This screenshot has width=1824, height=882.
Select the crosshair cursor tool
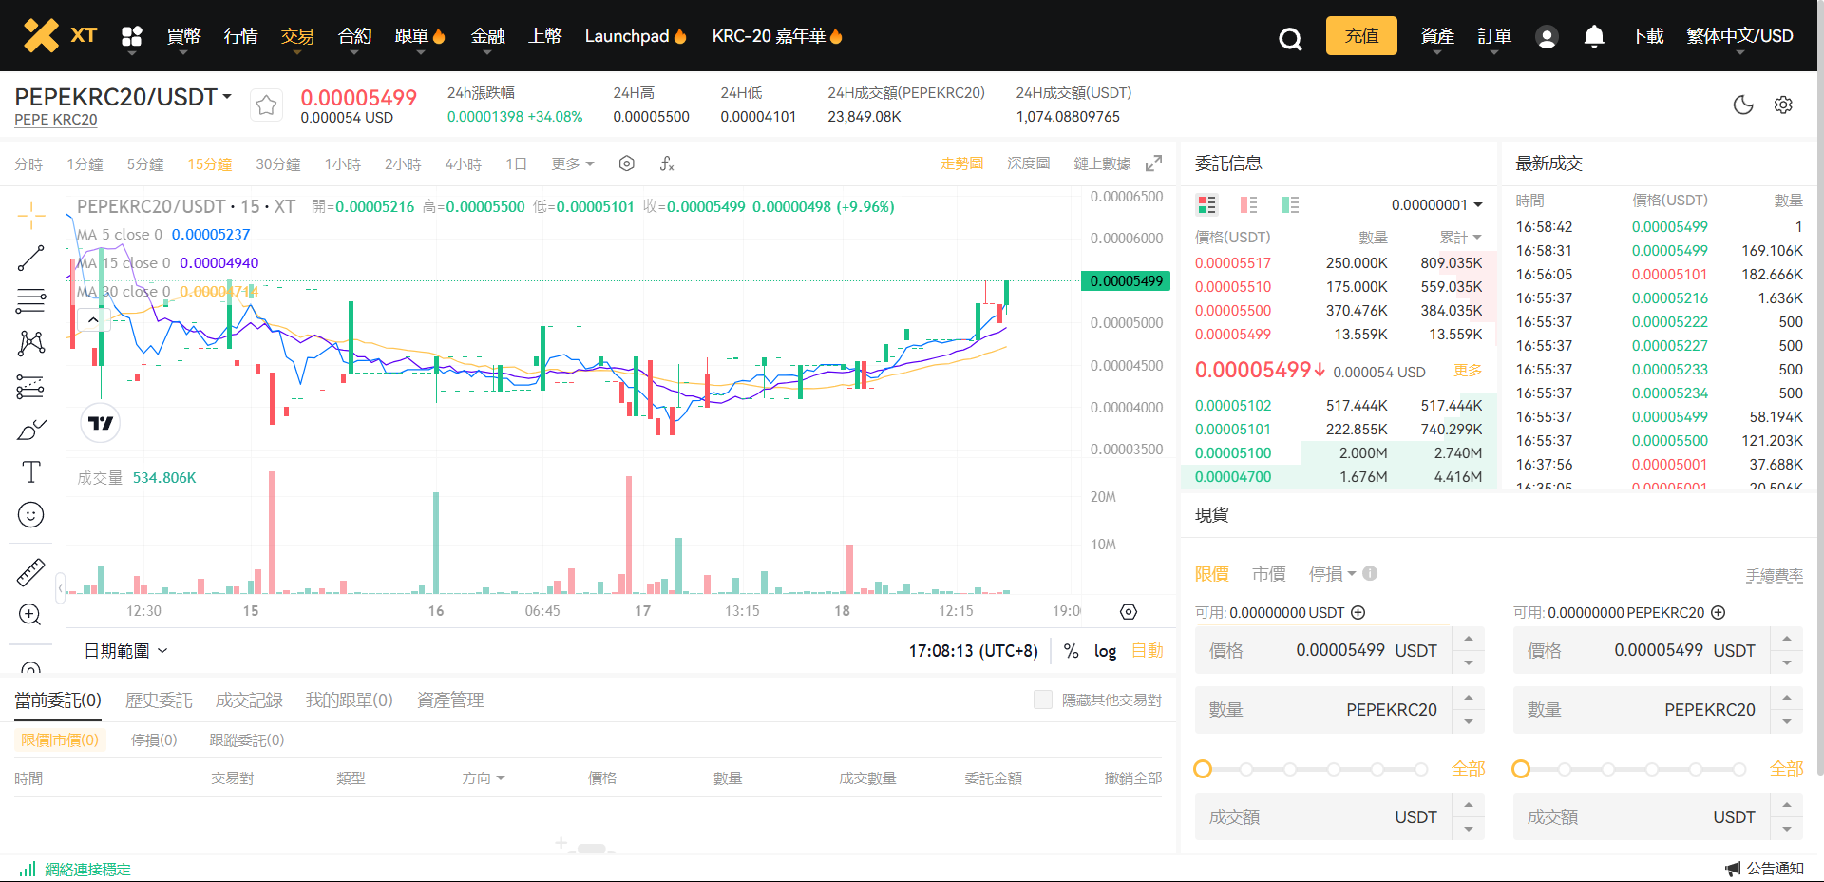coord(31,216)
